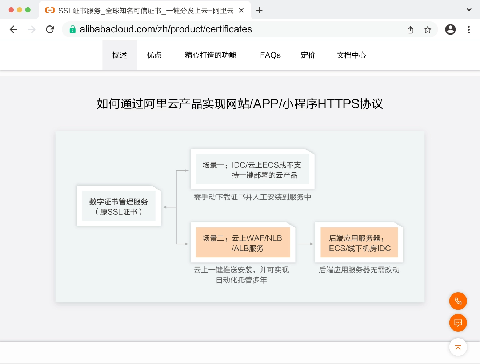This screenshot has height=364, width=480.
Task: Go to 精心打造的功能 section
Action: [211, 55]
